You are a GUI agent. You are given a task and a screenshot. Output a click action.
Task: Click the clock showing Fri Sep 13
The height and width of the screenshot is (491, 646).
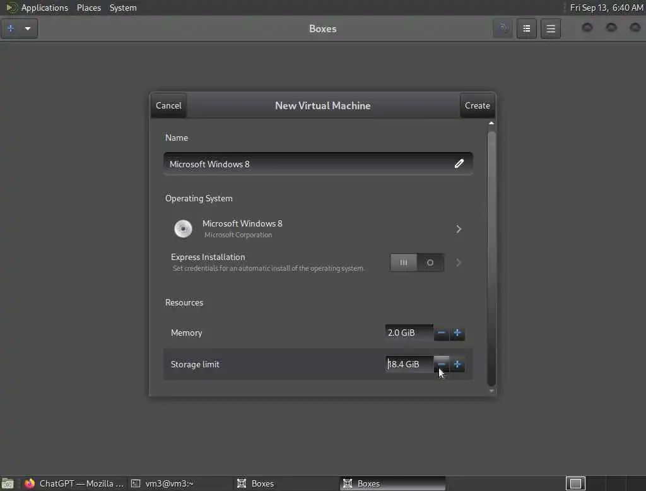click(606, 8)
